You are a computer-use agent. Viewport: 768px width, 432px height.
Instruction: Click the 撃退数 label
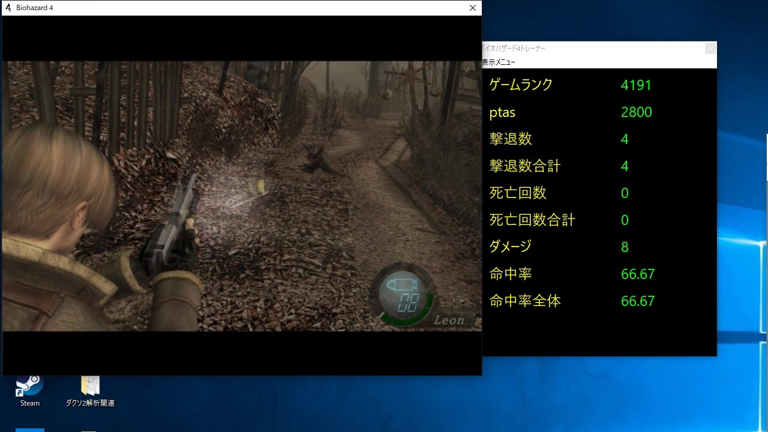[511, 139]
